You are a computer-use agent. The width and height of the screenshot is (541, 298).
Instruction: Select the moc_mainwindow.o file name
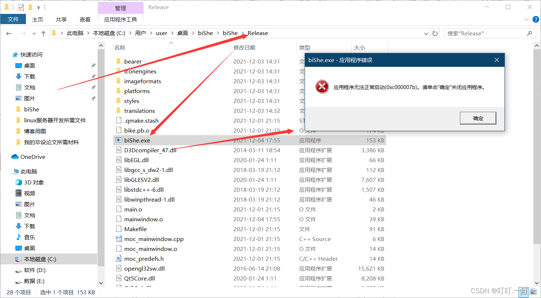[x=151, y=249]
